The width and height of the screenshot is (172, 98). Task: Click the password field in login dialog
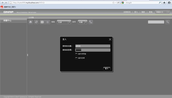93,50
